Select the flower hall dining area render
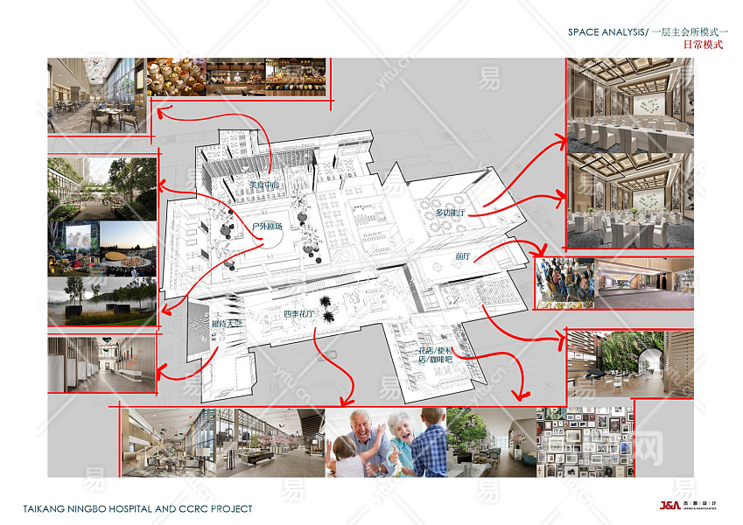743x525 pixels. click(169, 443)
